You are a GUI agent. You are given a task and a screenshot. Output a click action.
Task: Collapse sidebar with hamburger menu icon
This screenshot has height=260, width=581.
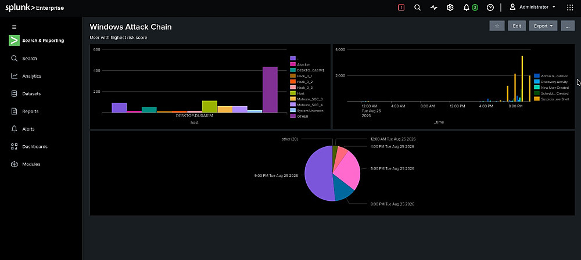(x=15, y=27)
